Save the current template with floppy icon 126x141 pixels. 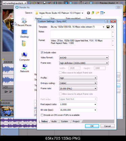(108, 27)
